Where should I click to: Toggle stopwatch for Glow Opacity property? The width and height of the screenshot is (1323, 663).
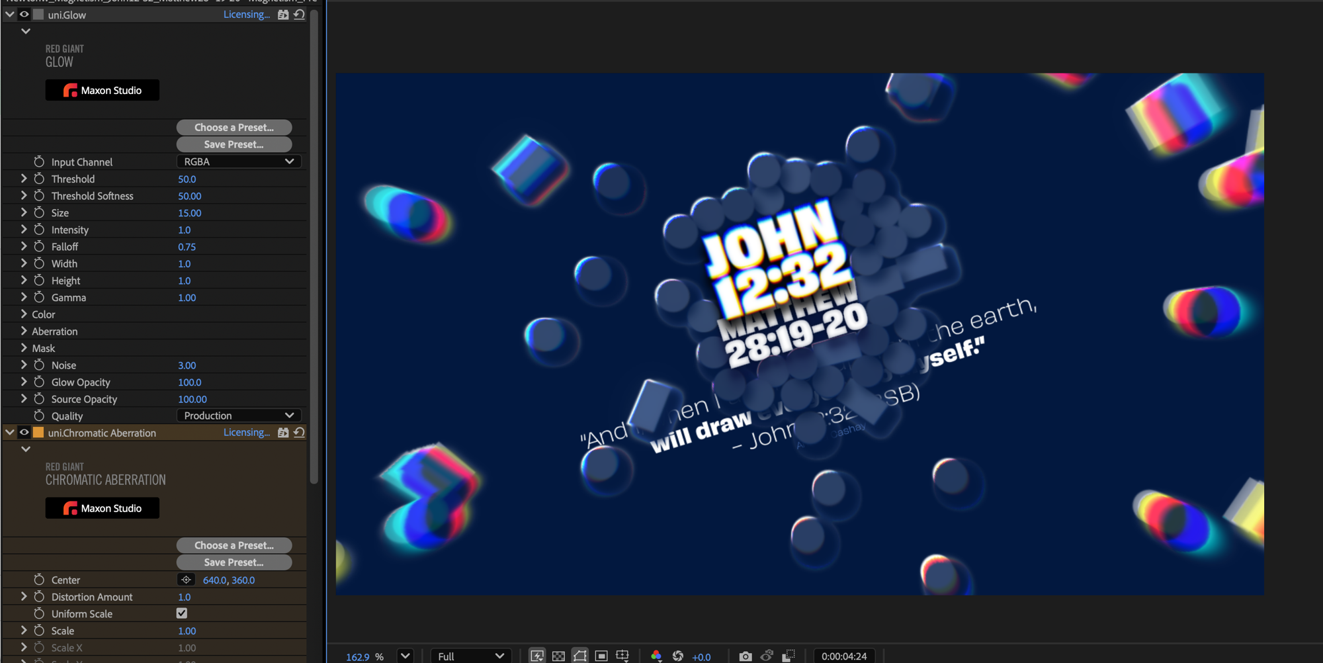(39, 382)
